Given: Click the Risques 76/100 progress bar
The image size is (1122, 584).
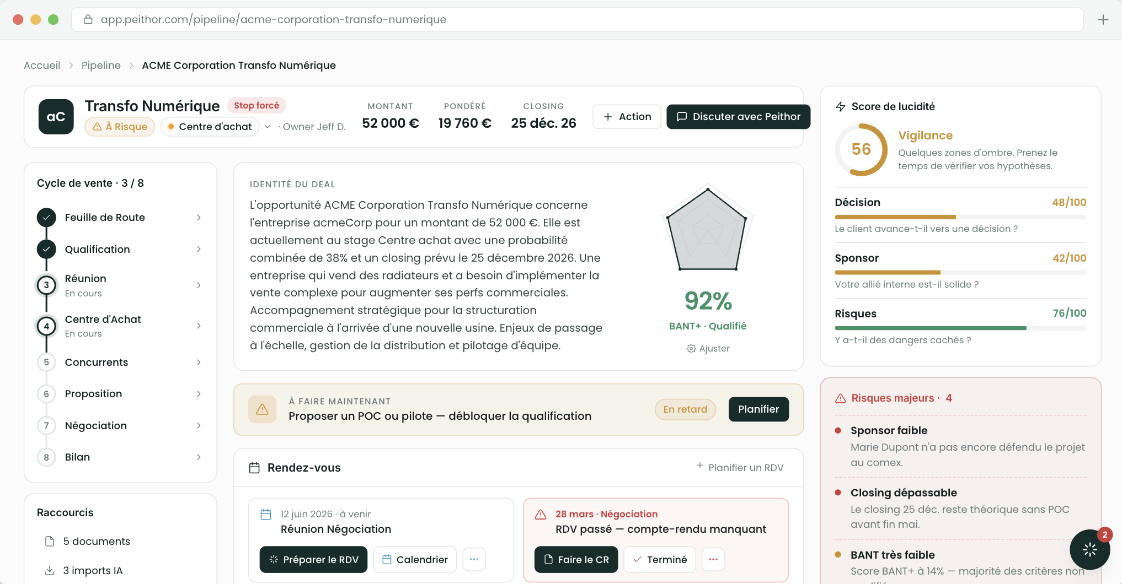Looking at the screenshot, I should coord(960,328).
